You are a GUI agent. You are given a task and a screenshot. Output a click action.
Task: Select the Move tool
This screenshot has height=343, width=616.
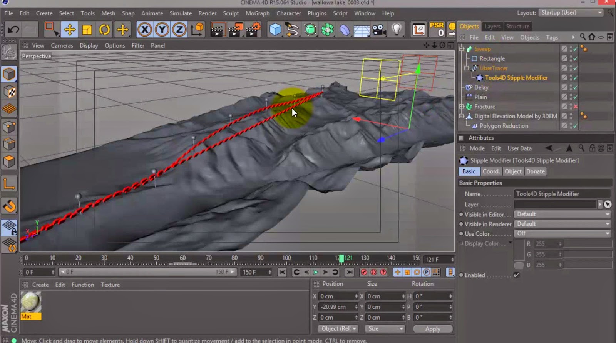(70, 30)
